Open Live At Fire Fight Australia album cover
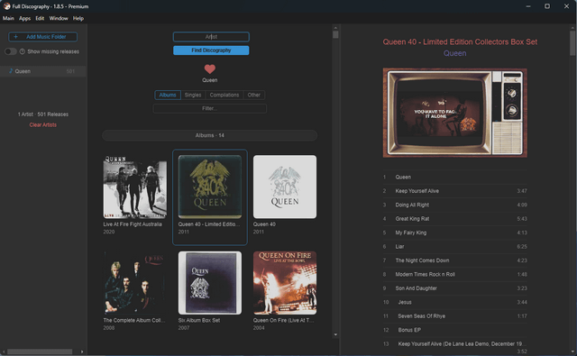The image size is (577, 356). click(x=135, y=187)
